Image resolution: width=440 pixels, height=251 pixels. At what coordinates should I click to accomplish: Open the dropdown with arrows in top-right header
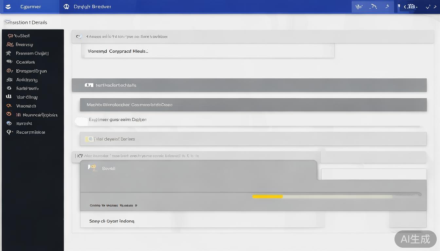pyautogui.click(x=411, y=7)
